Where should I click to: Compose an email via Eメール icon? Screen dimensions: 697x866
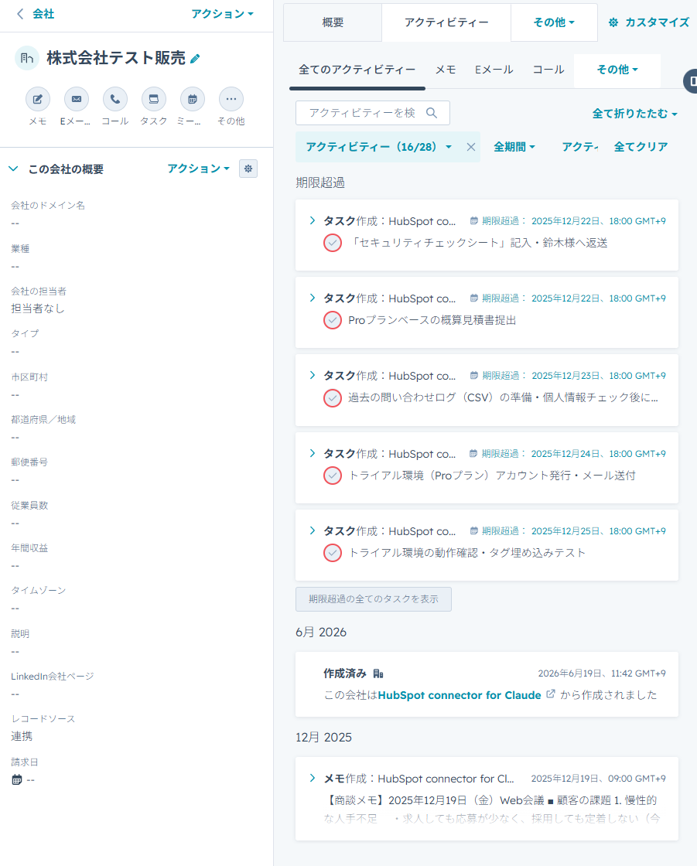[77, 100]
